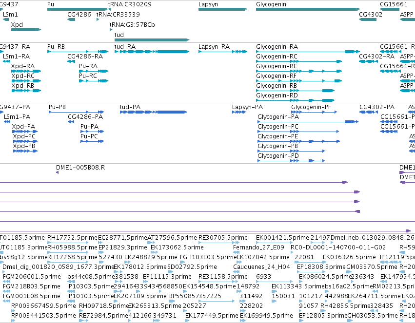Select the Pu-PC protein feature
The height and width of the screenshot is (323, 415).
tap(92, 141)
